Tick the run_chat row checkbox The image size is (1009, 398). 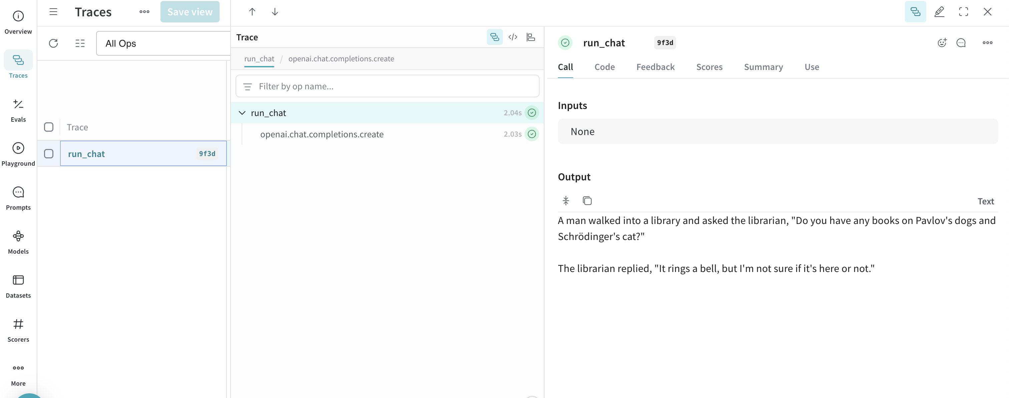tap(49, 153)
